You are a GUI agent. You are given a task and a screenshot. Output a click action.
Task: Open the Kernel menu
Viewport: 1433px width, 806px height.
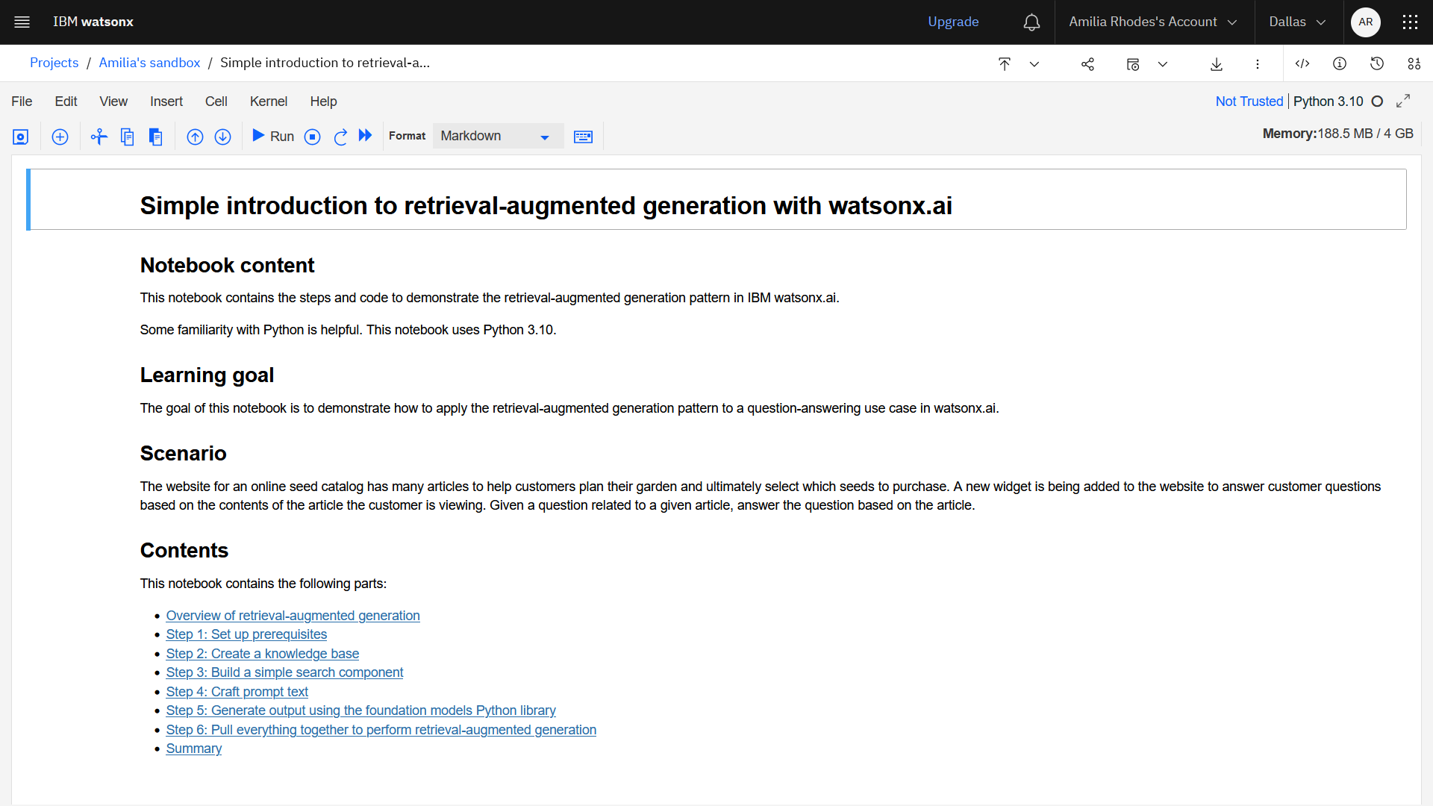click(x=268, y=101)
